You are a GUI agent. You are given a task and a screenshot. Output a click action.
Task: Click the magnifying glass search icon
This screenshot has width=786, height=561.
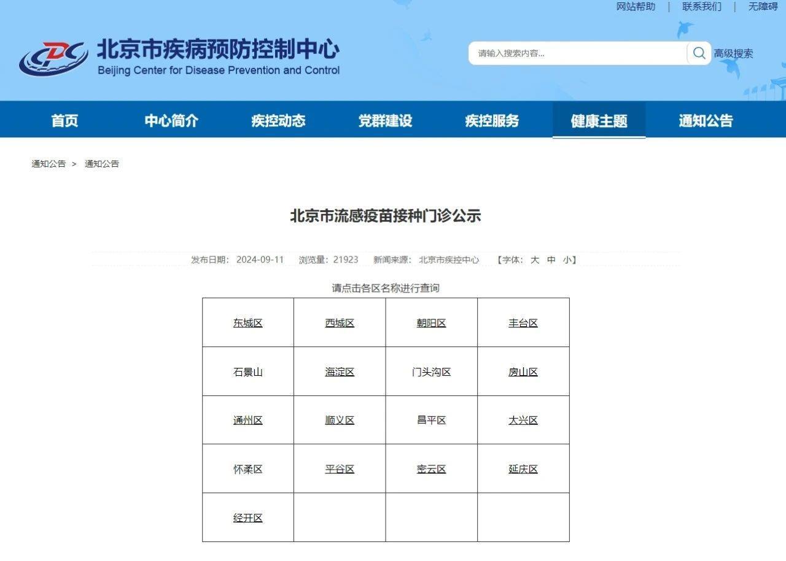coord(699,53)
